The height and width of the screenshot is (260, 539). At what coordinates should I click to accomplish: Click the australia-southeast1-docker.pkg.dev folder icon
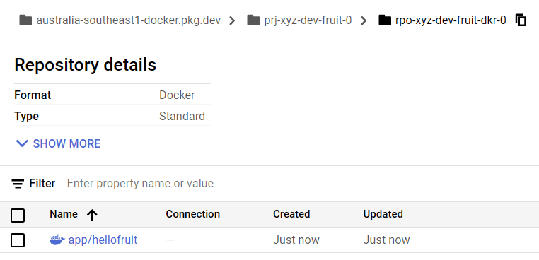pos(25,20)
